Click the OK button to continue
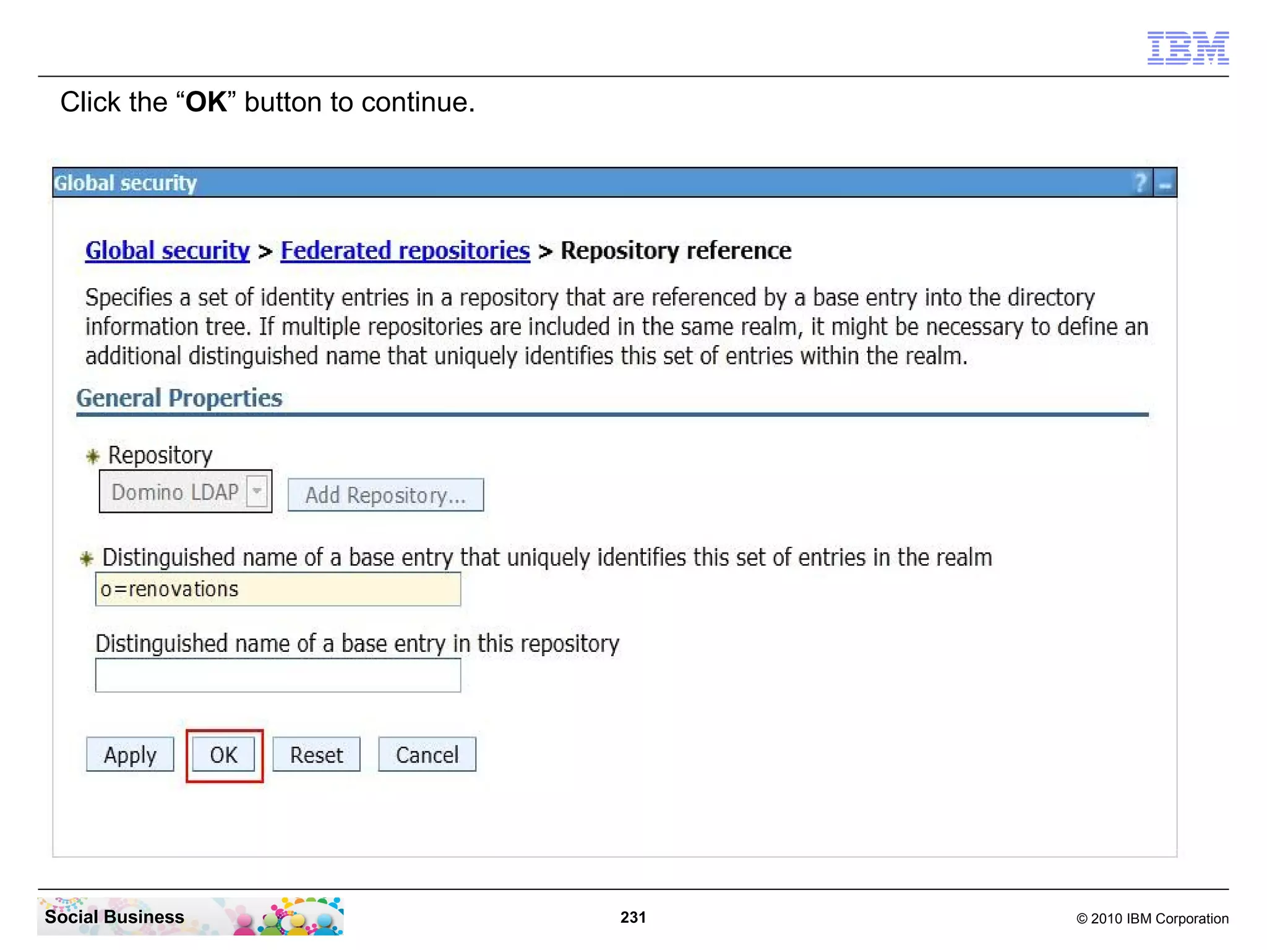This screenshot has height=950, width=1267. pyautogui.click(x=223, y=755)
